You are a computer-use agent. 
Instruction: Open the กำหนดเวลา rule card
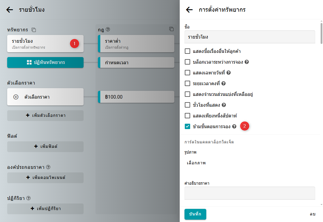136,63
